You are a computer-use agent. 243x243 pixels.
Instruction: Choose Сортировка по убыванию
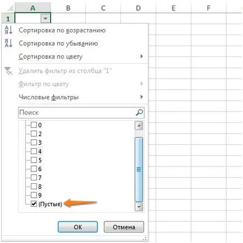pyautogui.click(x=58, y=44)
